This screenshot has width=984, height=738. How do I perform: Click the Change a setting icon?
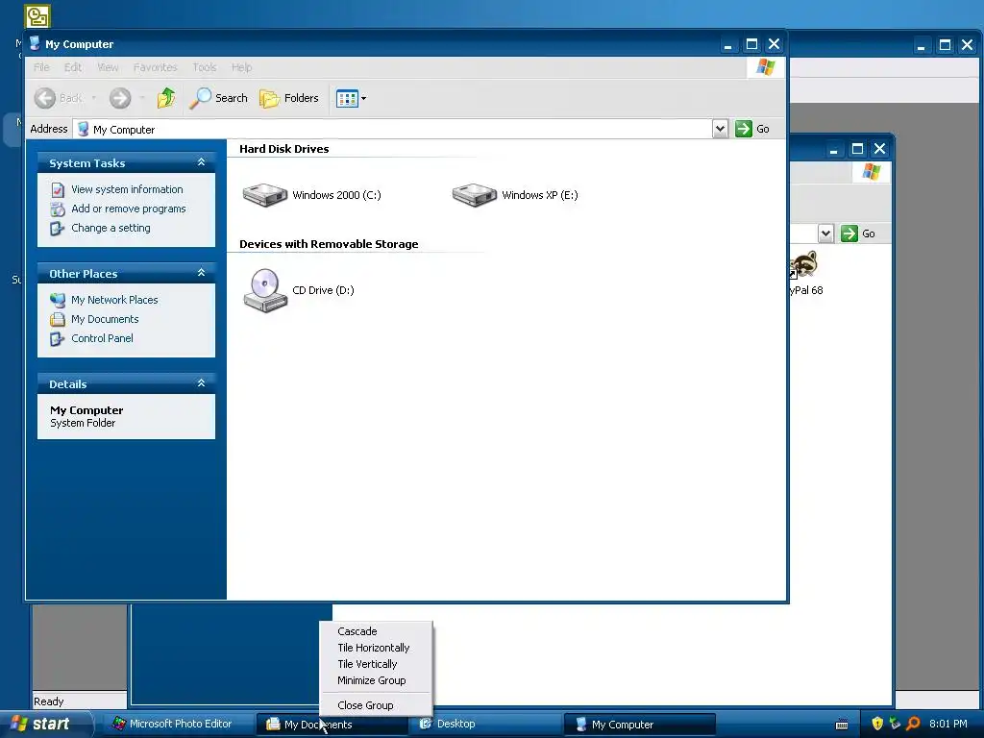[58, 229]
